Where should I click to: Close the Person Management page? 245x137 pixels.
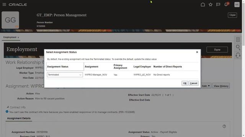point(232,15)
